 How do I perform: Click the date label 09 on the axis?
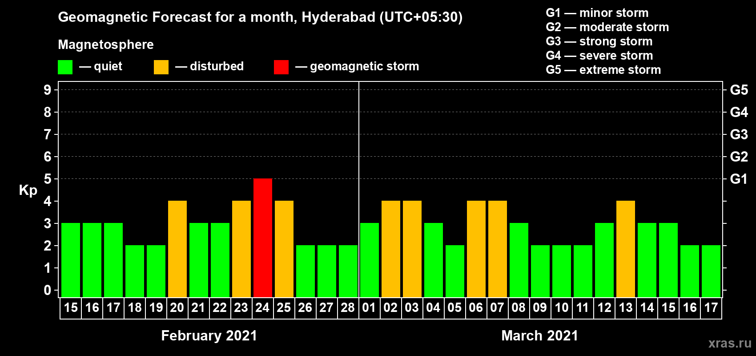click(540, 308)
